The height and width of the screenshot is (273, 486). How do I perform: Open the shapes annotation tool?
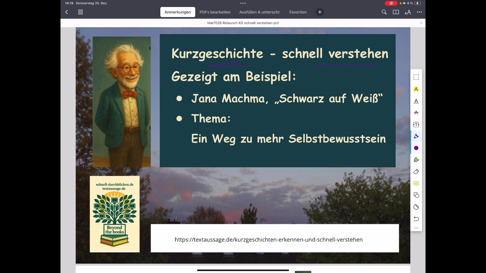coord(416,195)
